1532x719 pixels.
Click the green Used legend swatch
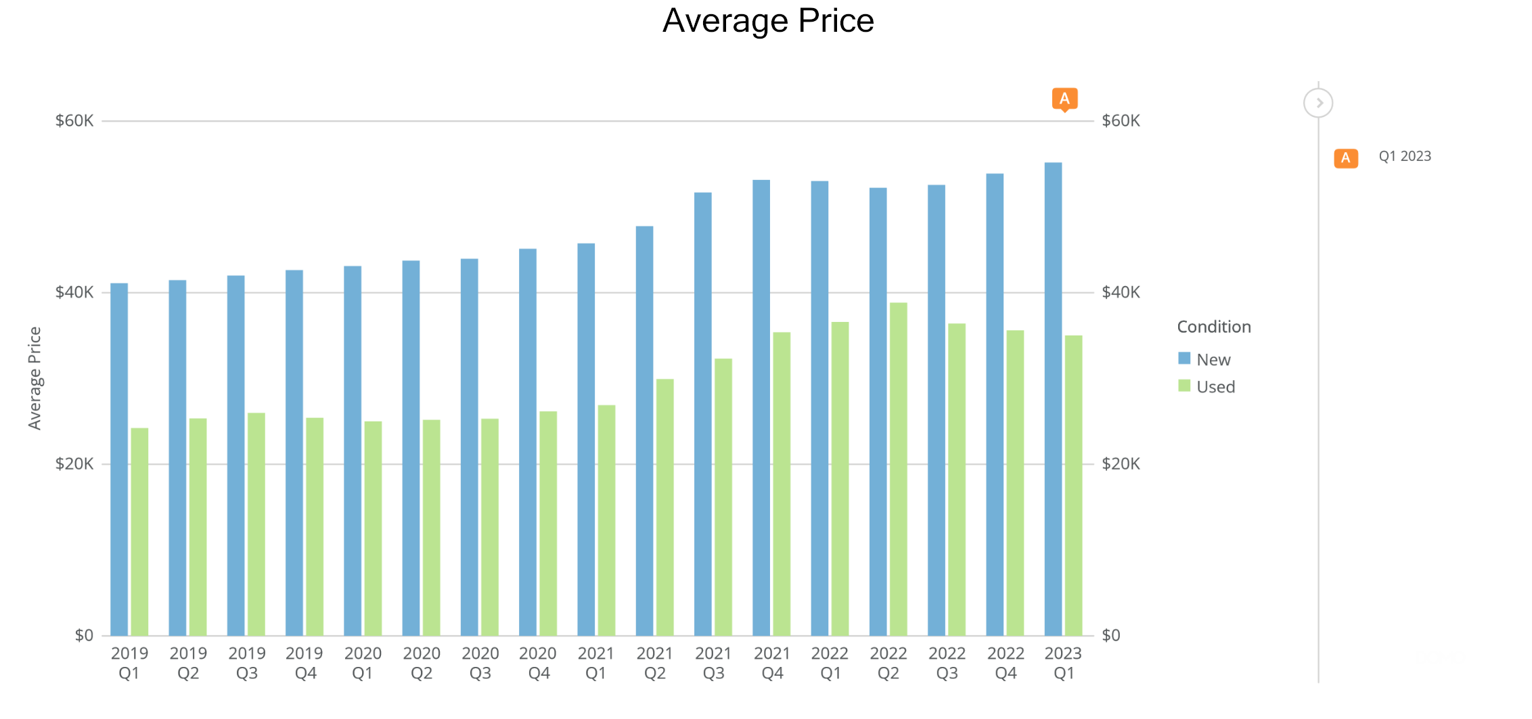tap(1184, 386)
